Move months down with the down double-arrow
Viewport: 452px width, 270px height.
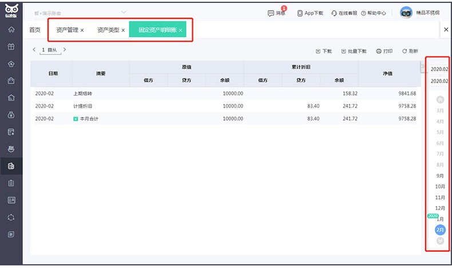[440, 241]
